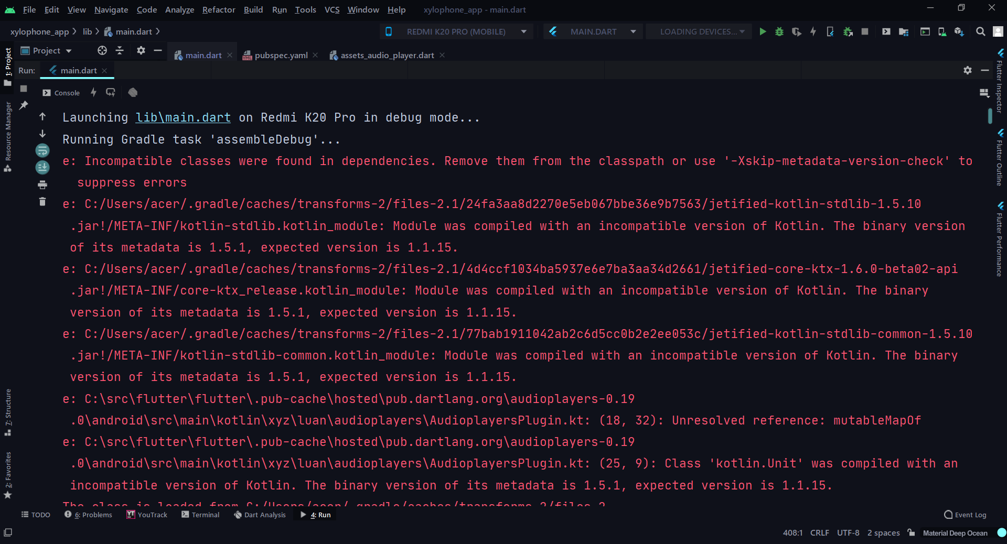The width and height of the screenshot is (1007, 544).
Task: Toggle pin tab in Run panel
Action: (x=24, y=105)
